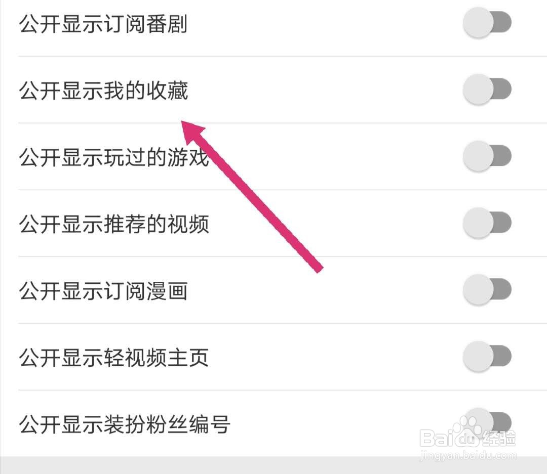Toggle 公开显示订阅番剧 switch on
This screenshot has height=474, width=547.
coord(487,23)
